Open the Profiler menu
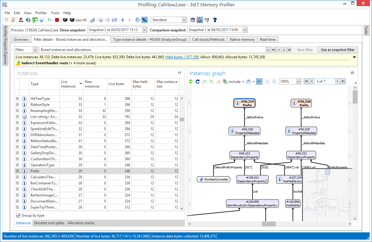This screenshot has height=242, width=372. coord(41,13)
